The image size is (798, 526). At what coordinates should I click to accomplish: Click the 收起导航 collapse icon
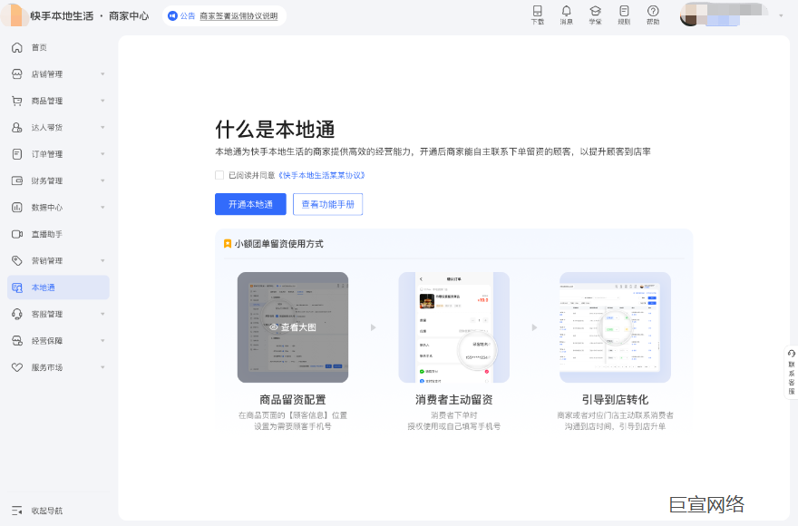coord(17,511)
